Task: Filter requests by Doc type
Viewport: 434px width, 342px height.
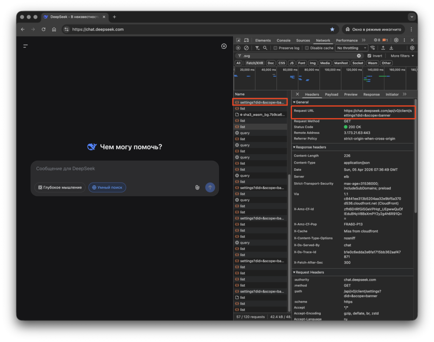Action: [271, 63]
